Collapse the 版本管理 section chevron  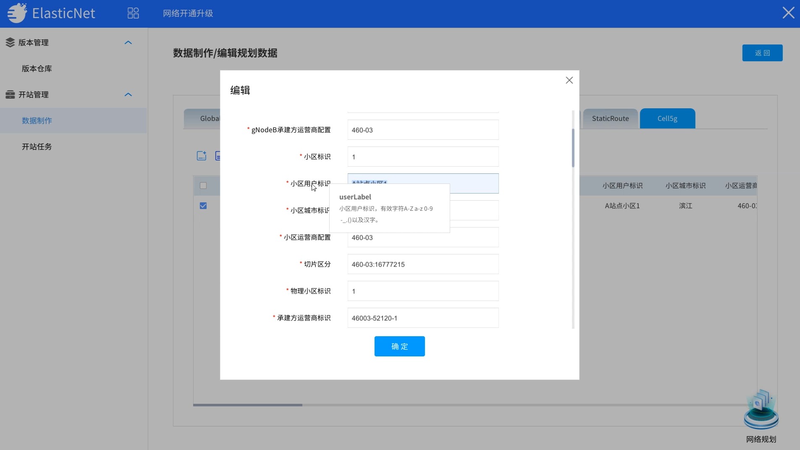click(x=128, y=42)
